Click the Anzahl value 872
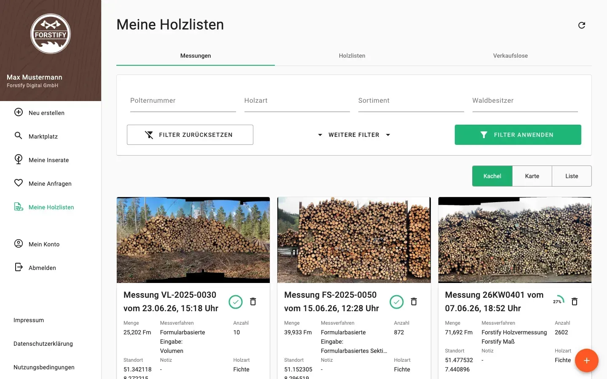607x379 pixels. click(399, 332)
